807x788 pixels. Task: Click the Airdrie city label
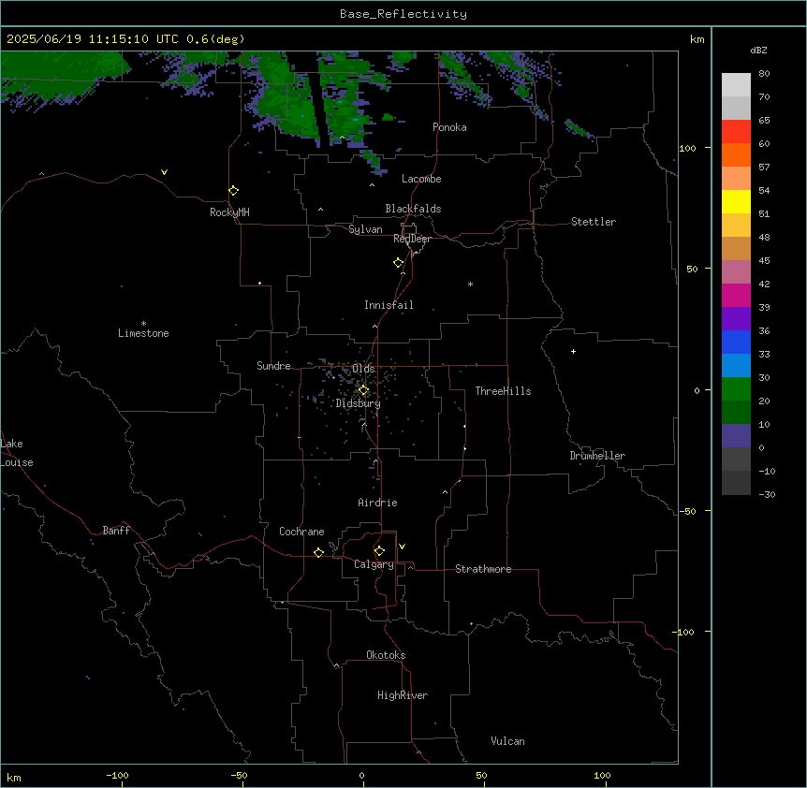click(x=378, y=503)
